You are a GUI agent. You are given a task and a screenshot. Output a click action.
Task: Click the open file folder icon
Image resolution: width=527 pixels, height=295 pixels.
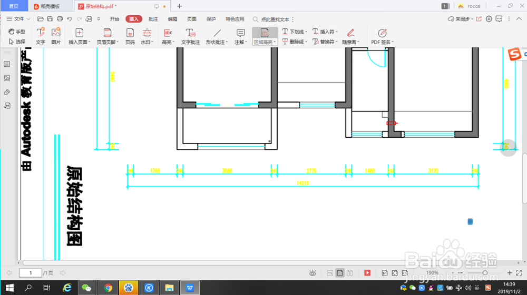(x=41, y=19)
